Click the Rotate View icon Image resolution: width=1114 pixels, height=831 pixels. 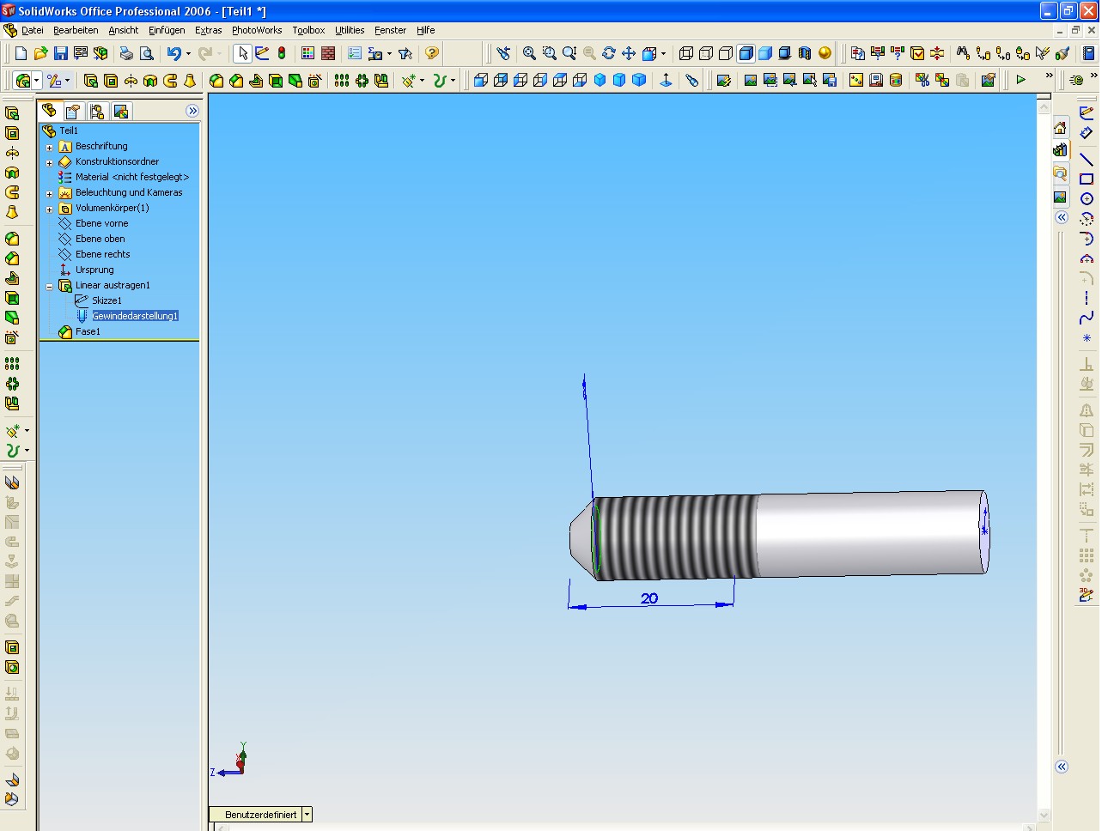coord(608,53)
